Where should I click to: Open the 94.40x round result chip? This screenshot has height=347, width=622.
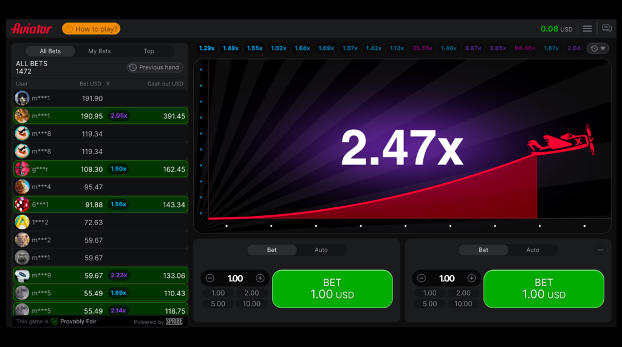524,49
